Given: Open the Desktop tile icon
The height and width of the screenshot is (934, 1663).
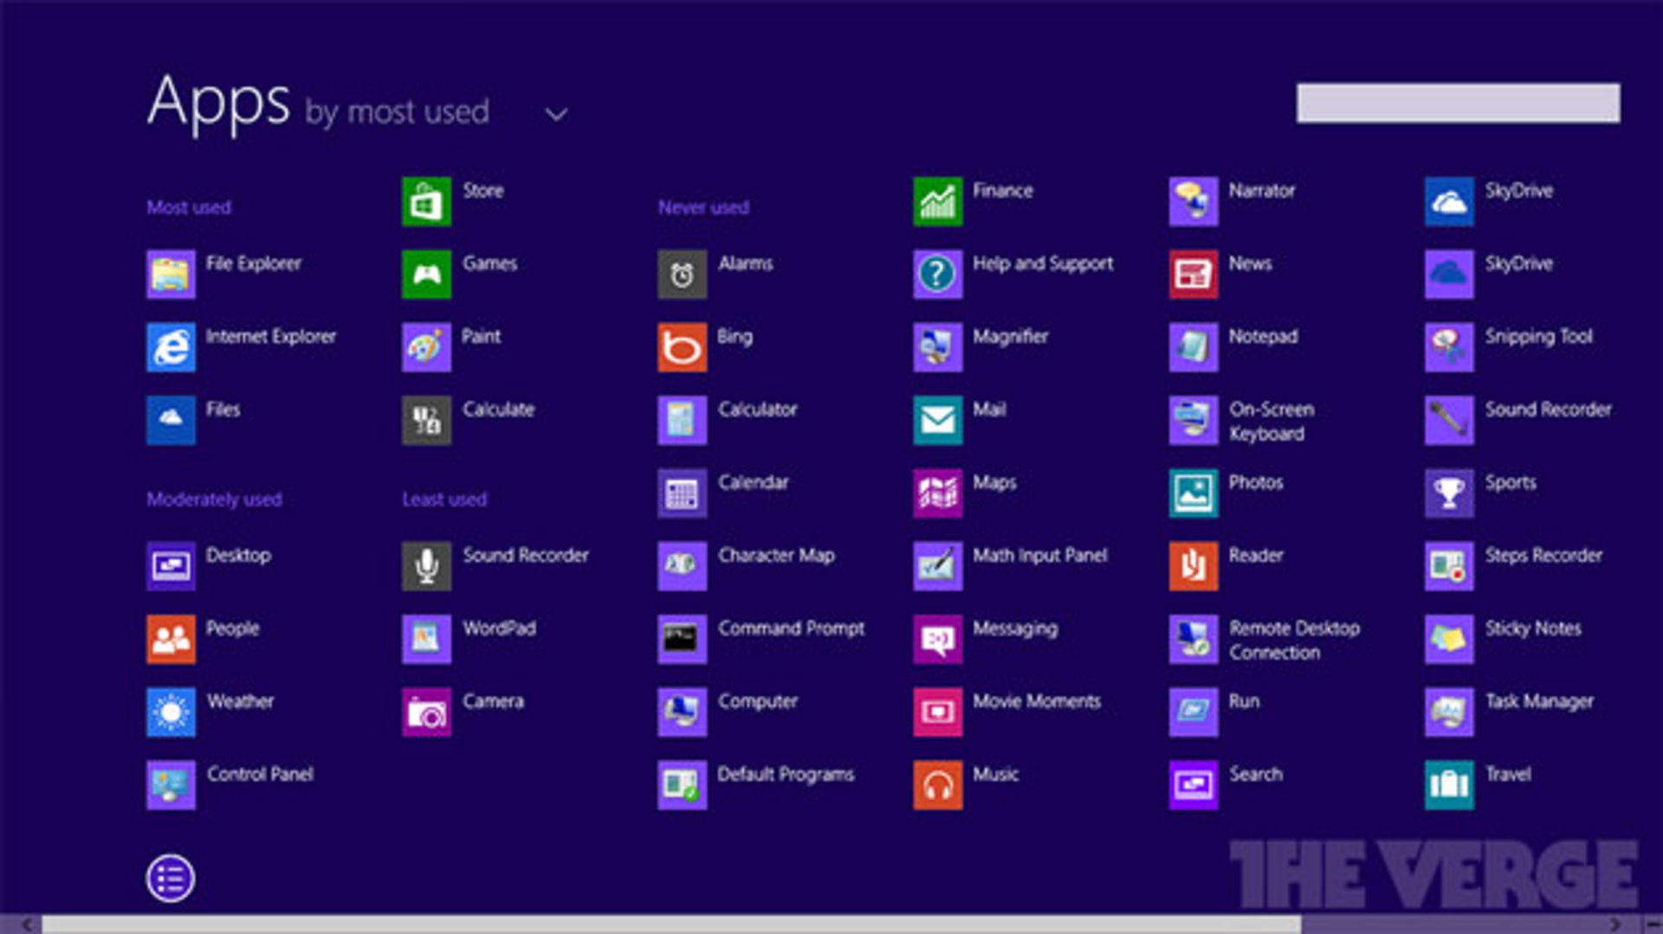Looking at the screenshot, I should point(171,566).
